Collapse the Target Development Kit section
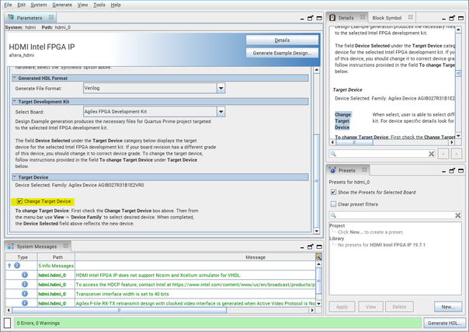 click(x=14, y=102)
